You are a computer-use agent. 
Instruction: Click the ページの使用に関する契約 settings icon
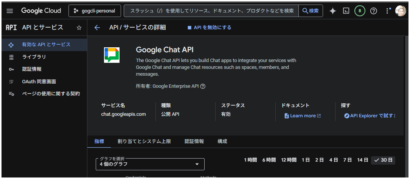11,94
